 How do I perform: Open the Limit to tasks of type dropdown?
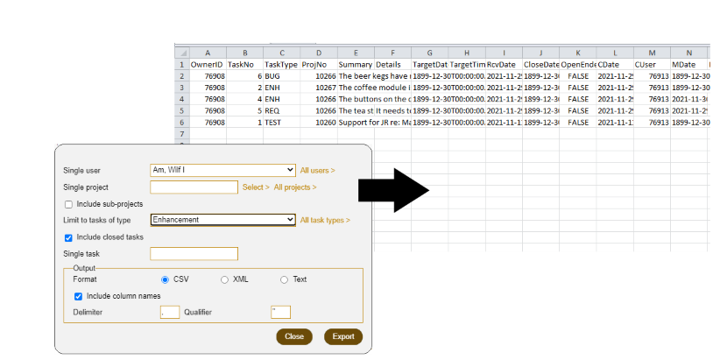(x=222, y=220)
